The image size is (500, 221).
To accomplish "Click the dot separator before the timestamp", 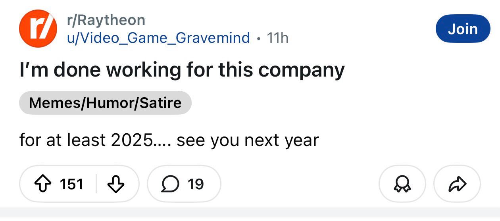I will [x=259, y=38].
